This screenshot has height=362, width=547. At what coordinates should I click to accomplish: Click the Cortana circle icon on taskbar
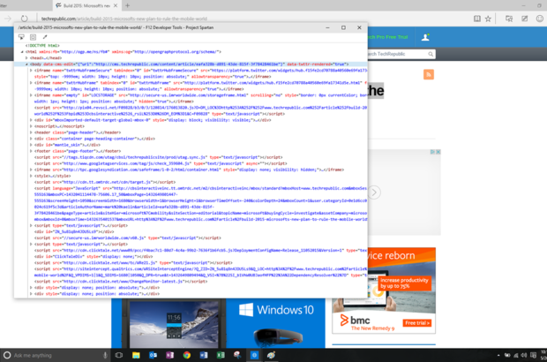(7, 355)
